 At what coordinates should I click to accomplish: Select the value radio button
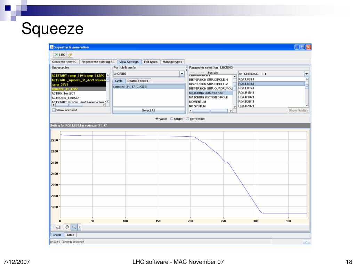pos(157,119)
